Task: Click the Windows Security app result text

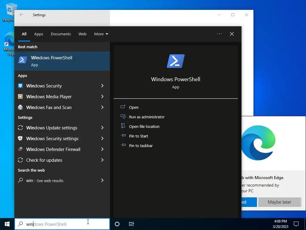Action: (44, 86)
